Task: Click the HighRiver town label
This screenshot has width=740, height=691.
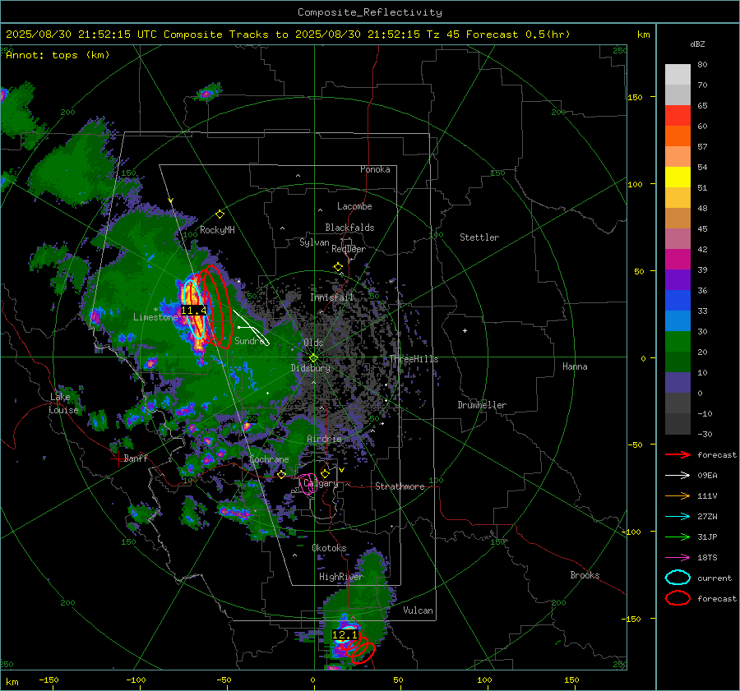Action: (x=340, y=577)
